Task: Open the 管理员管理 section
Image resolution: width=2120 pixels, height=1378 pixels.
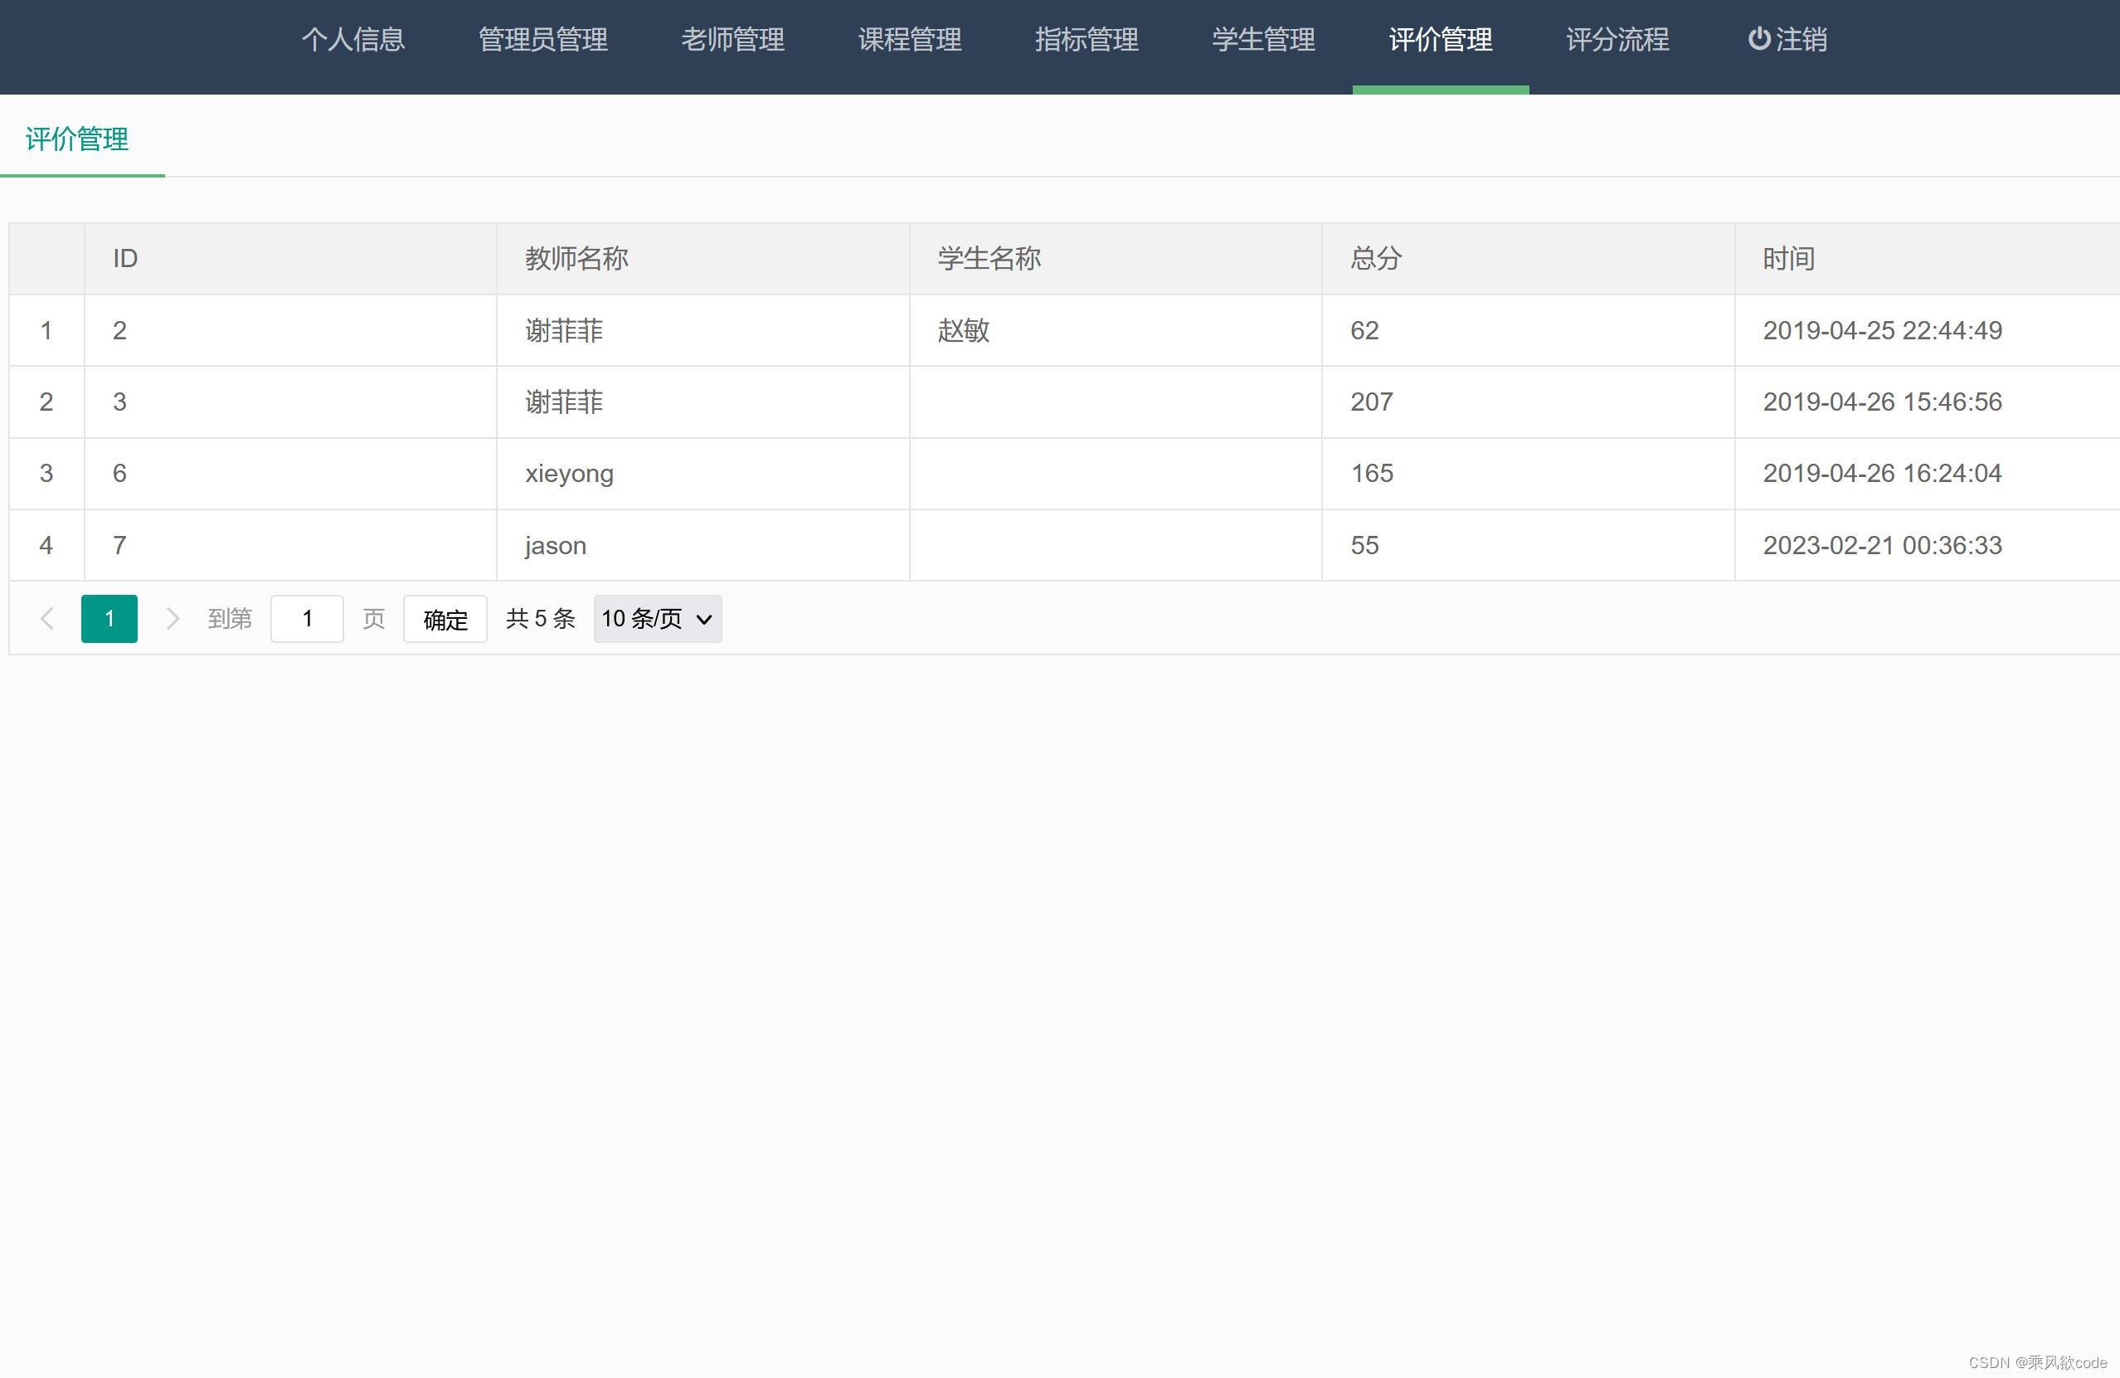Action: click(x=542, y=39)
